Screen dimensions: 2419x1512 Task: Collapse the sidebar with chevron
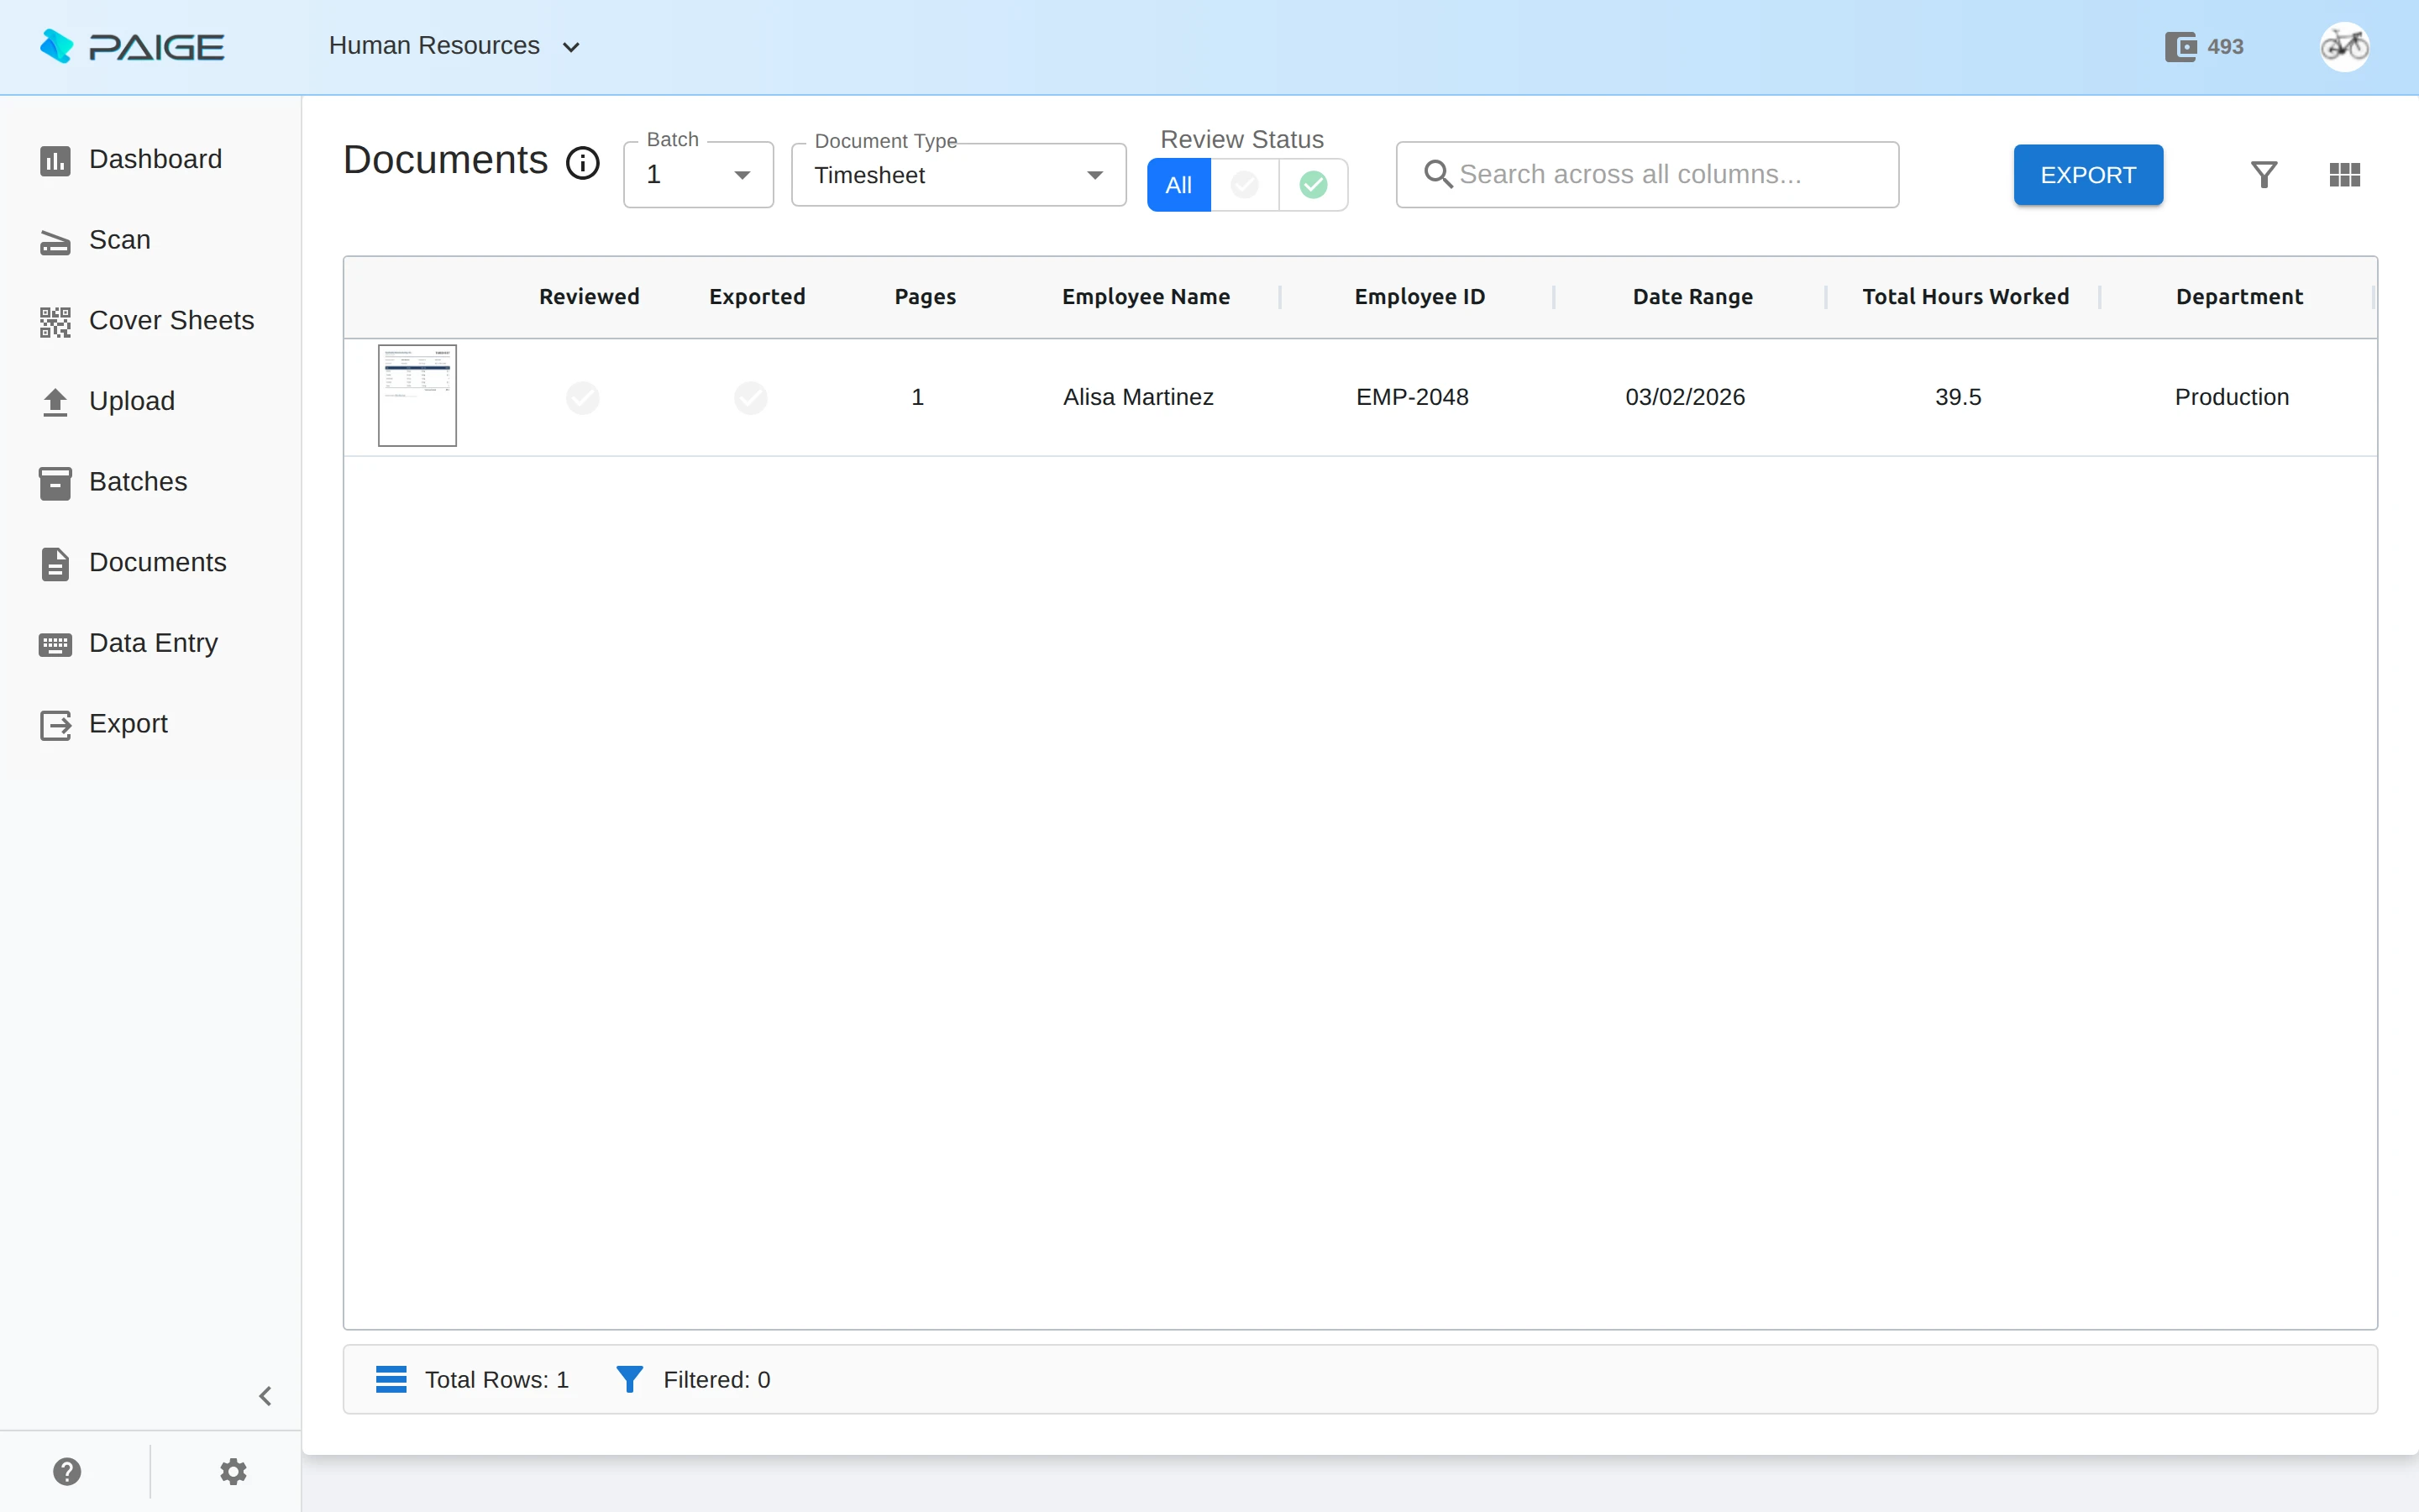coord(265,1396)
